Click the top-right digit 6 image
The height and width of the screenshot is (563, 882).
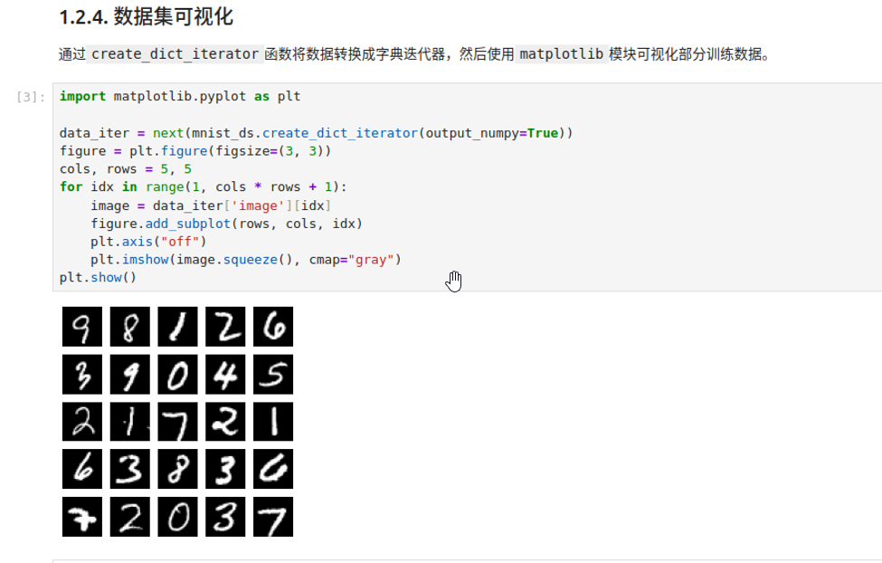tap(273, 327)
